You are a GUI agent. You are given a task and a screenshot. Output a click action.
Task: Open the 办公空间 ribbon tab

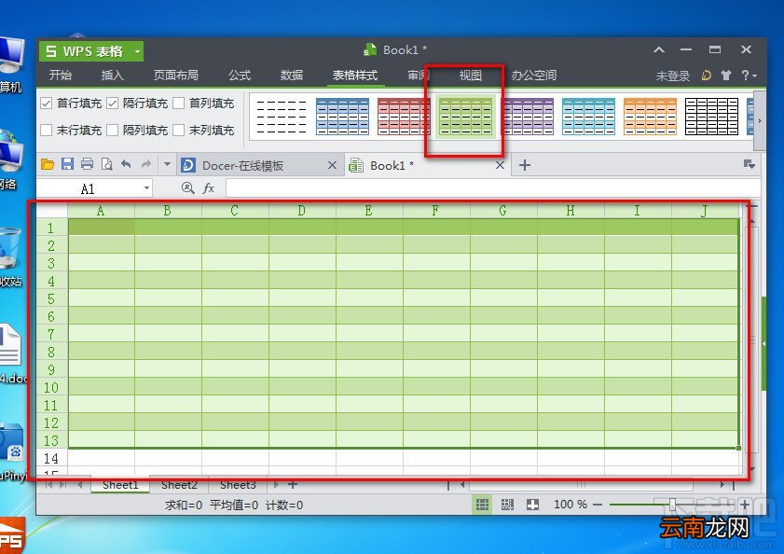[534, 76]
